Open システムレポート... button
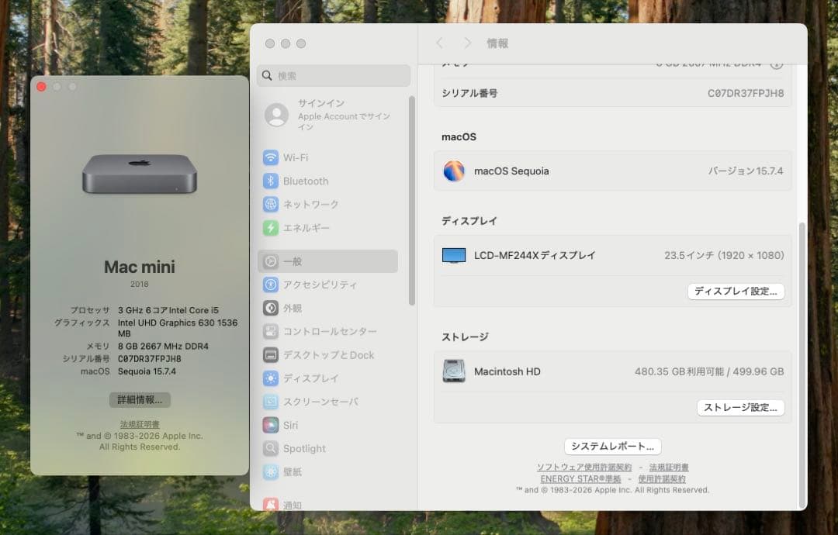The image size is (838, 535). tap(612, 447)
